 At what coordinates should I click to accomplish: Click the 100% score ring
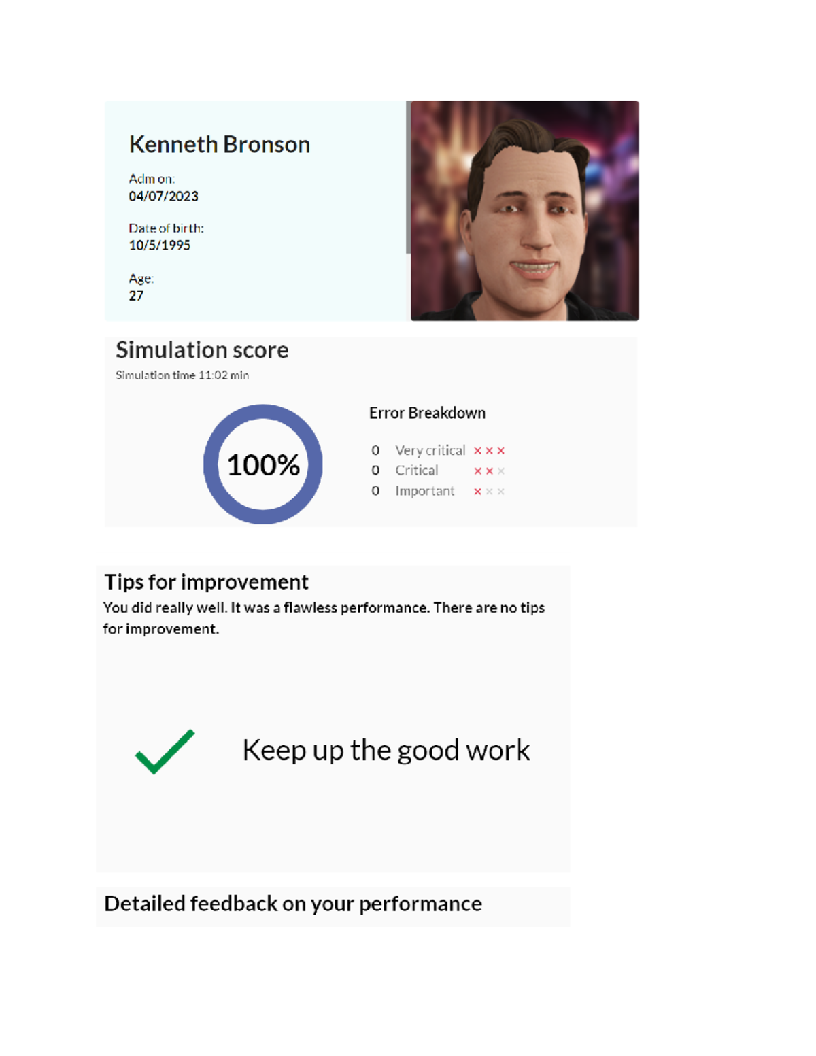pyautogui.click(x=263, y=464)
